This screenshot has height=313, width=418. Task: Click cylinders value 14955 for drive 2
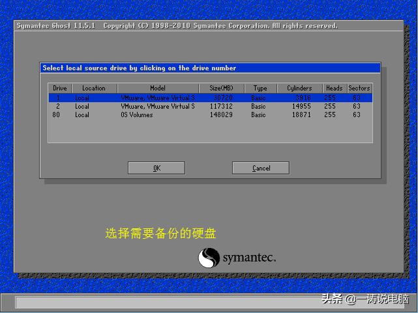pyautogui.click(x=301, y=106)
